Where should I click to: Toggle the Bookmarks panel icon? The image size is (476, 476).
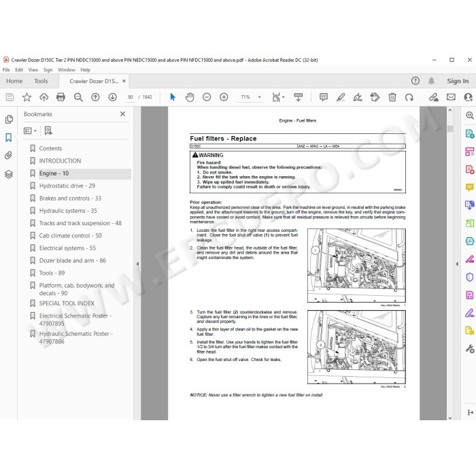click(9, 137)
